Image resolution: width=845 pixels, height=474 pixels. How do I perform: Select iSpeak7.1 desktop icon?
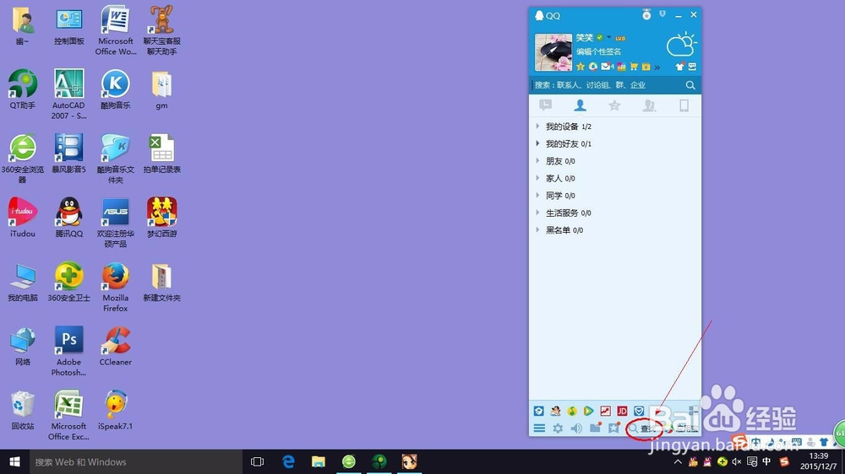pyautogui.click(x=115, y=410)
